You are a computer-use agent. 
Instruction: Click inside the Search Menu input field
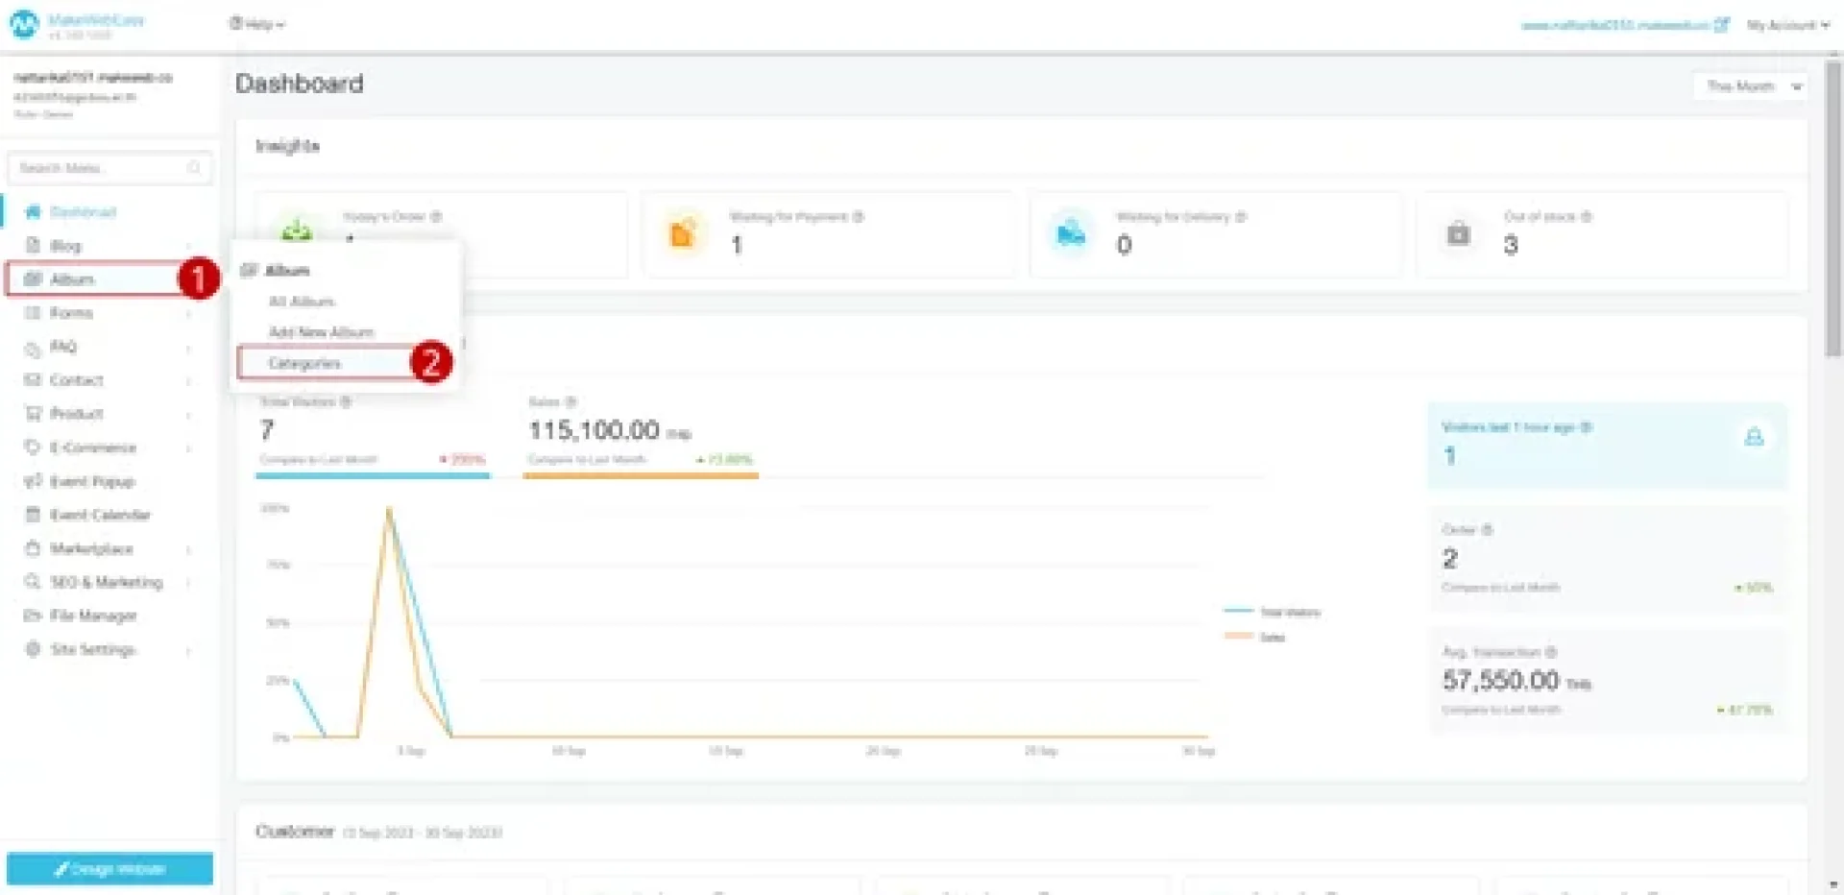[96, 168]
